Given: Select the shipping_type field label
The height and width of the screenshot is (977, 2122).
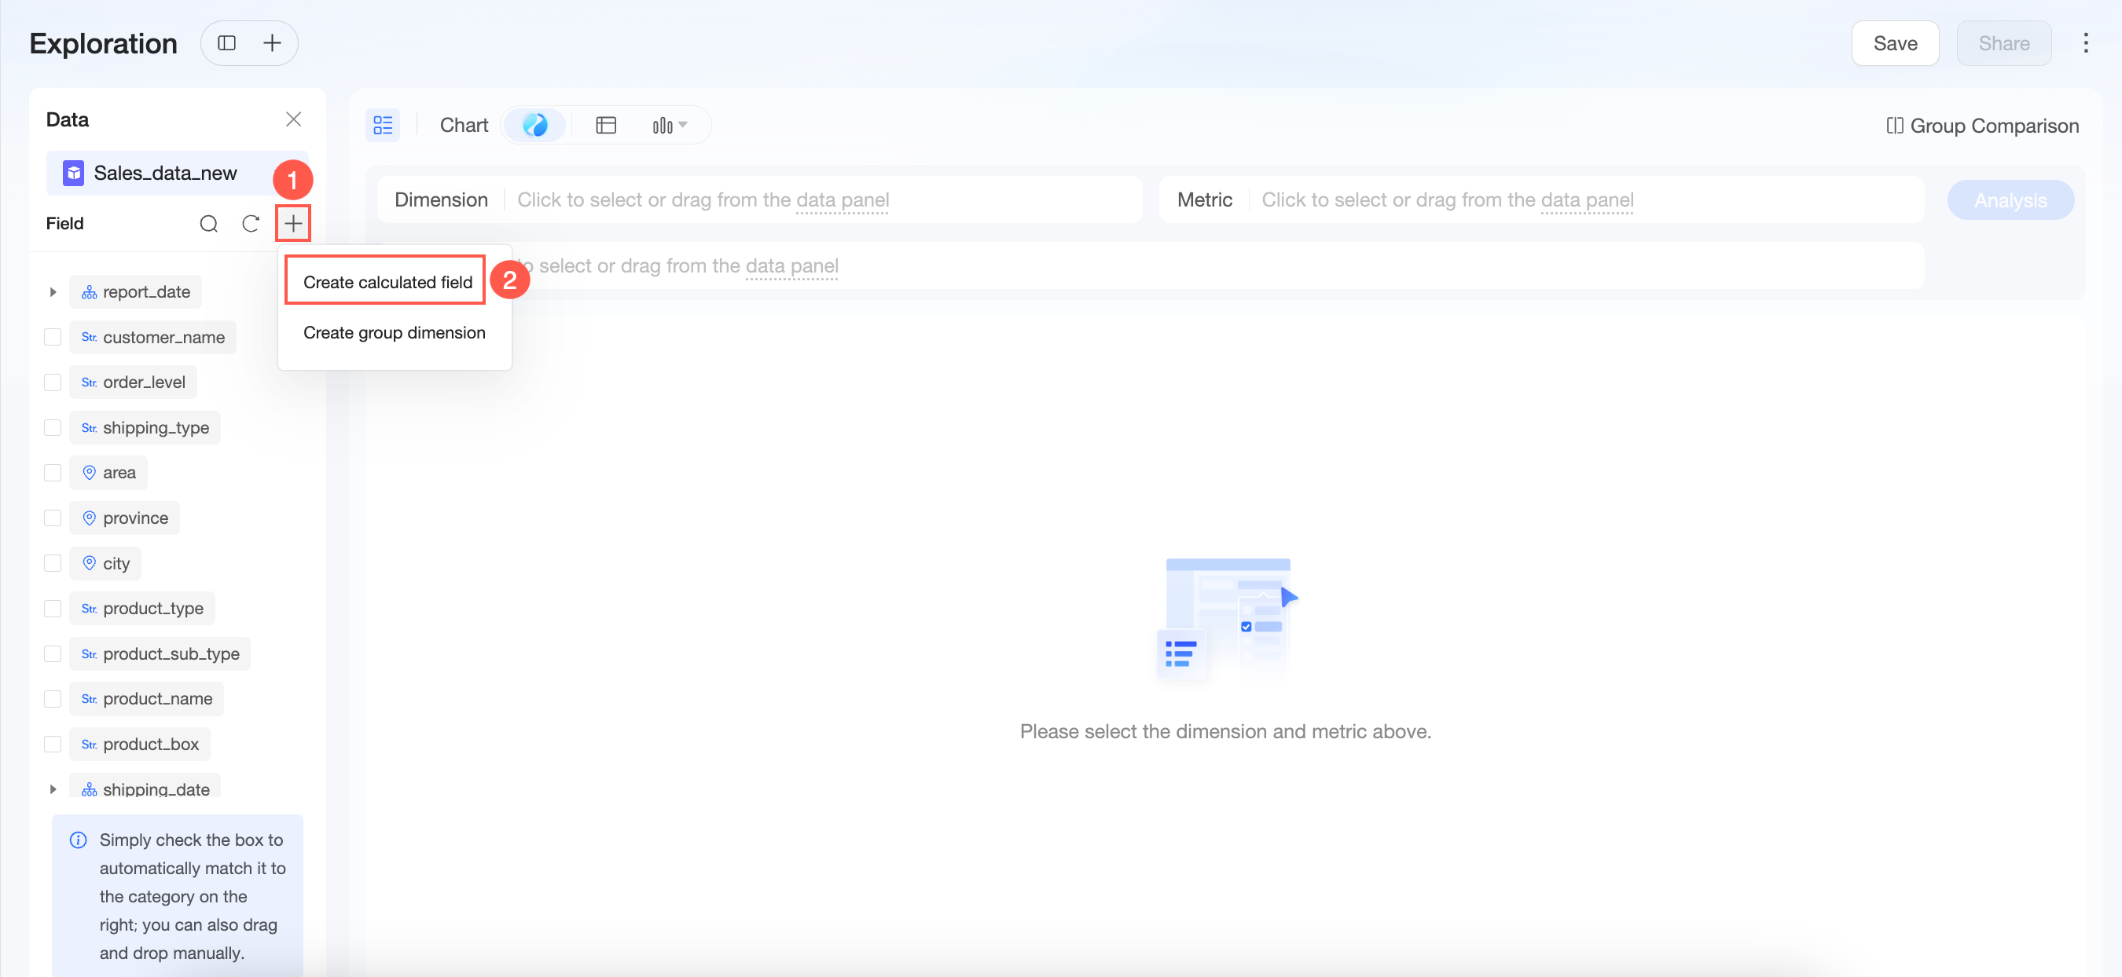Looking at the screenshot, I should 156,428.
